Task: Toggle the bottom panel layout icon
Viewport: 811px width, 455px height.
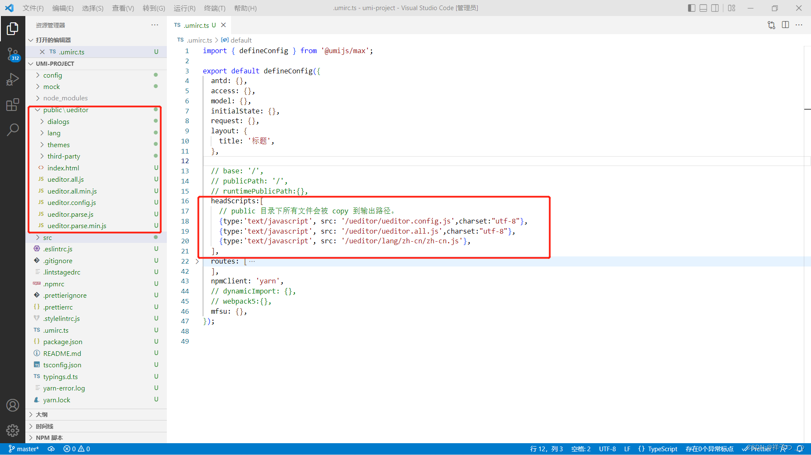Action: click(x=703, y=8)
